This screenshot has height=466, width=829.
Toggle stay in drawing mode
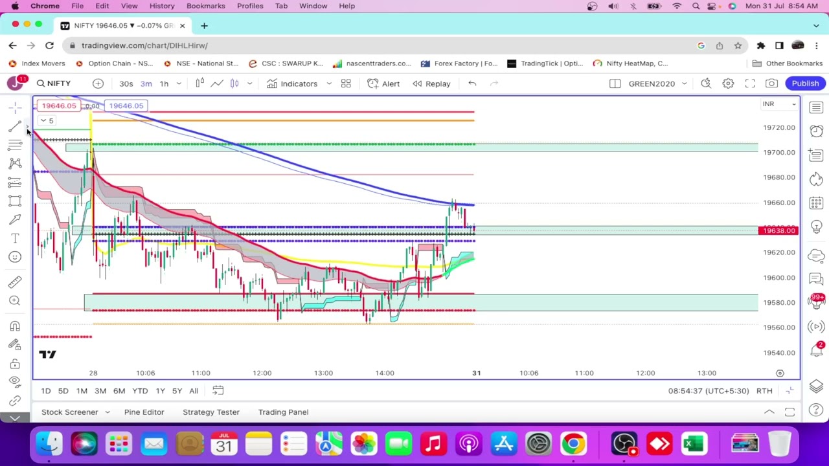[x=15, y=345]
